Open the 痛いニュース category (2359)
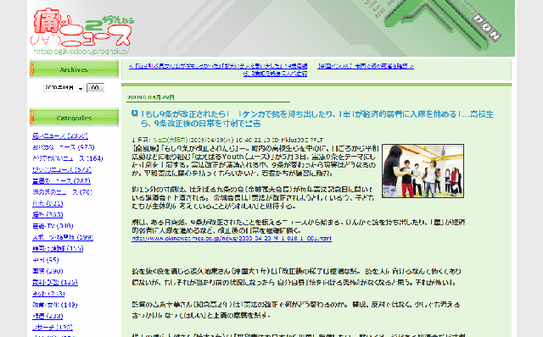The width and height of the screenshot is (543, 337). point(60,135)
